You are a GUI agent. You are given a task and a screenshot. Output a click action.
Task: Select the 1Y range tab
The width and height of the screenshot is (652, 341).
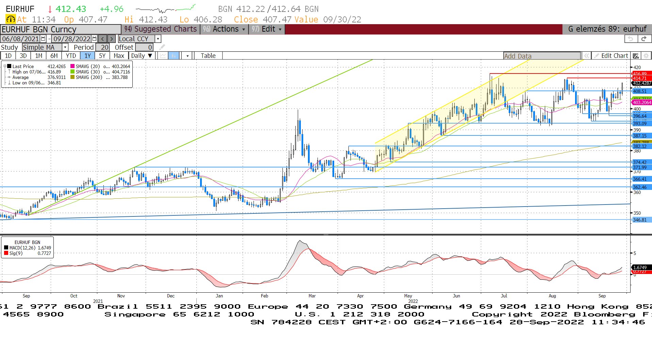tap(87, 56)
